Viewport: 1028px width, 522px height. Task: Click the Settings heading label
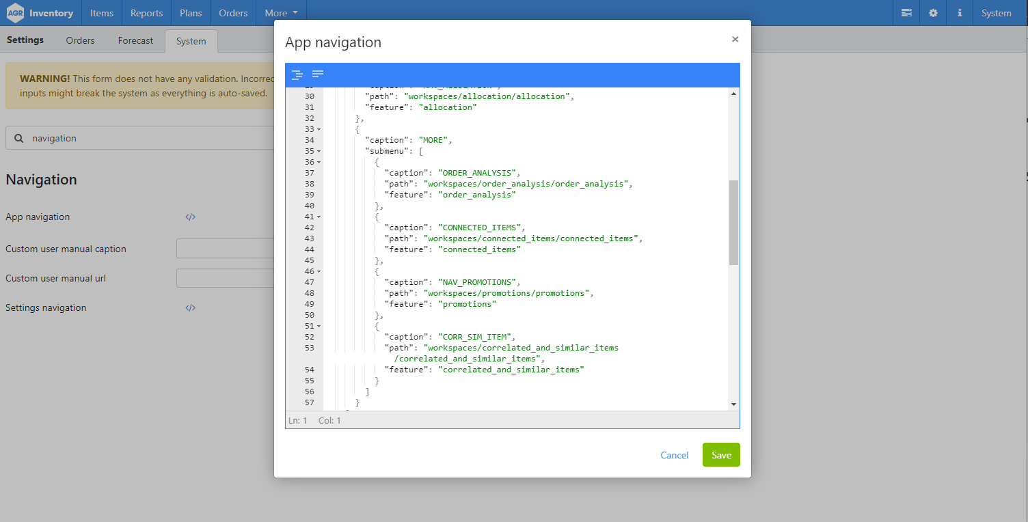coord(25,40)
